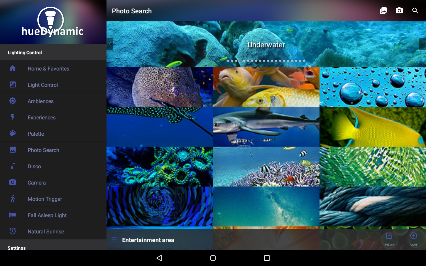Tap the Motion Trigger walking icon
Image resolution: width=426 pixels, height=266 pixels.
point(13,199)
